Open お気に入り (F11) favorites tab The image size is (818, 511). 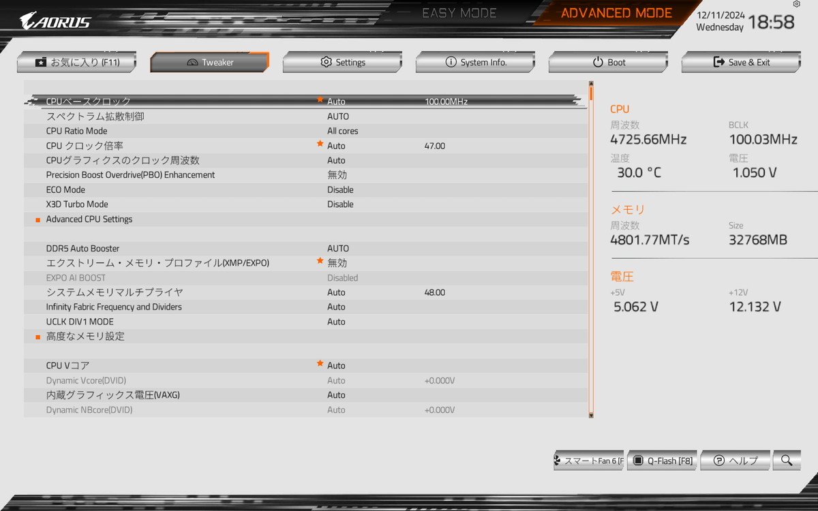tap(76, 62)
